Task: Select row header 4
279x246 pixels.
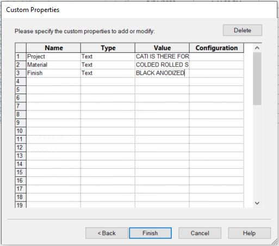Action: [21, 82]
